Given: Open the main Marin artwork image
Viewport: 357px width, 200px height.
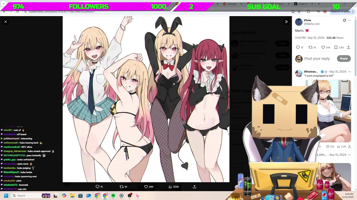Looking at the screenshot, I should pyautogui.click(x=146, y=99).
